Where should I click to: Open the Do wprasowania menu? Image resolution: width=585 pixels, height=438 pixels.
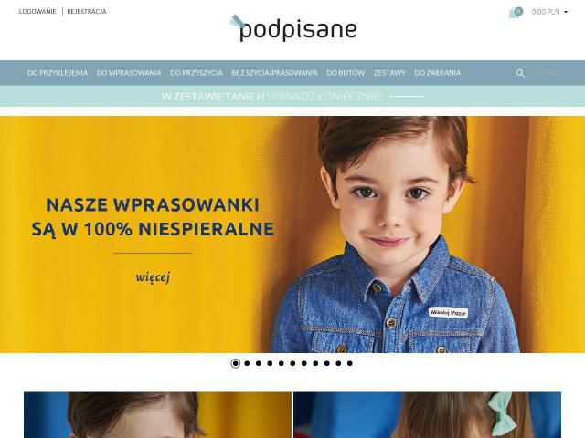pos(129,73)
